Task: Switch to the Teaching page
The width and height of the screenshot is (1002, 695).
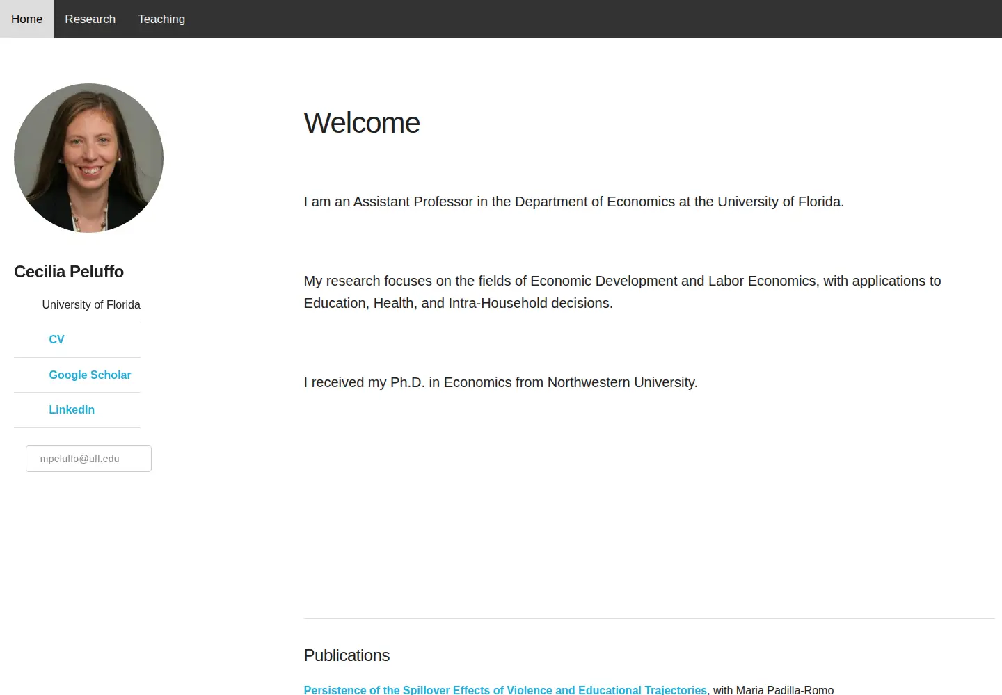Action: (161, 19)
